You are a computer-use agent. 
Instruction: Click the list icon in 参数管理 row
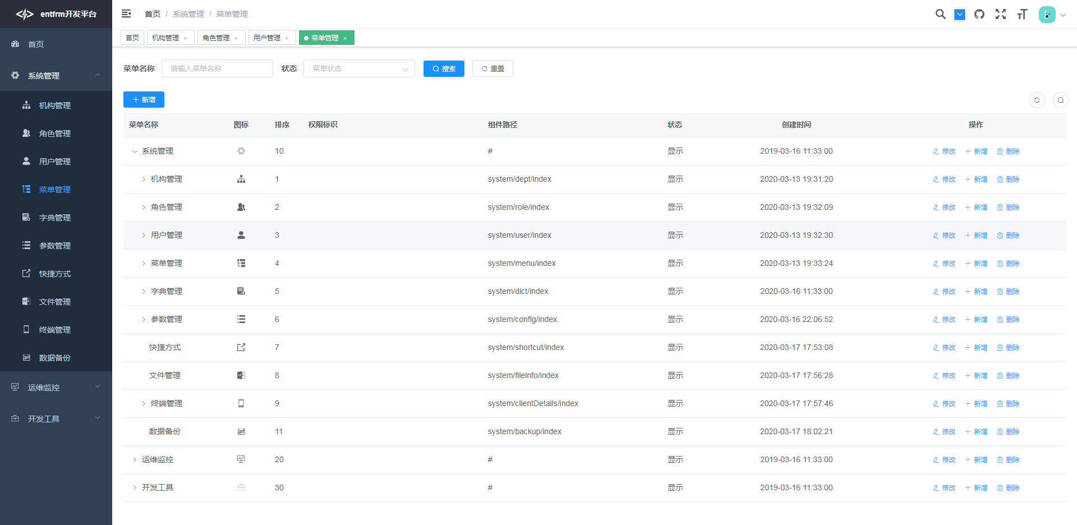(241, 319)
